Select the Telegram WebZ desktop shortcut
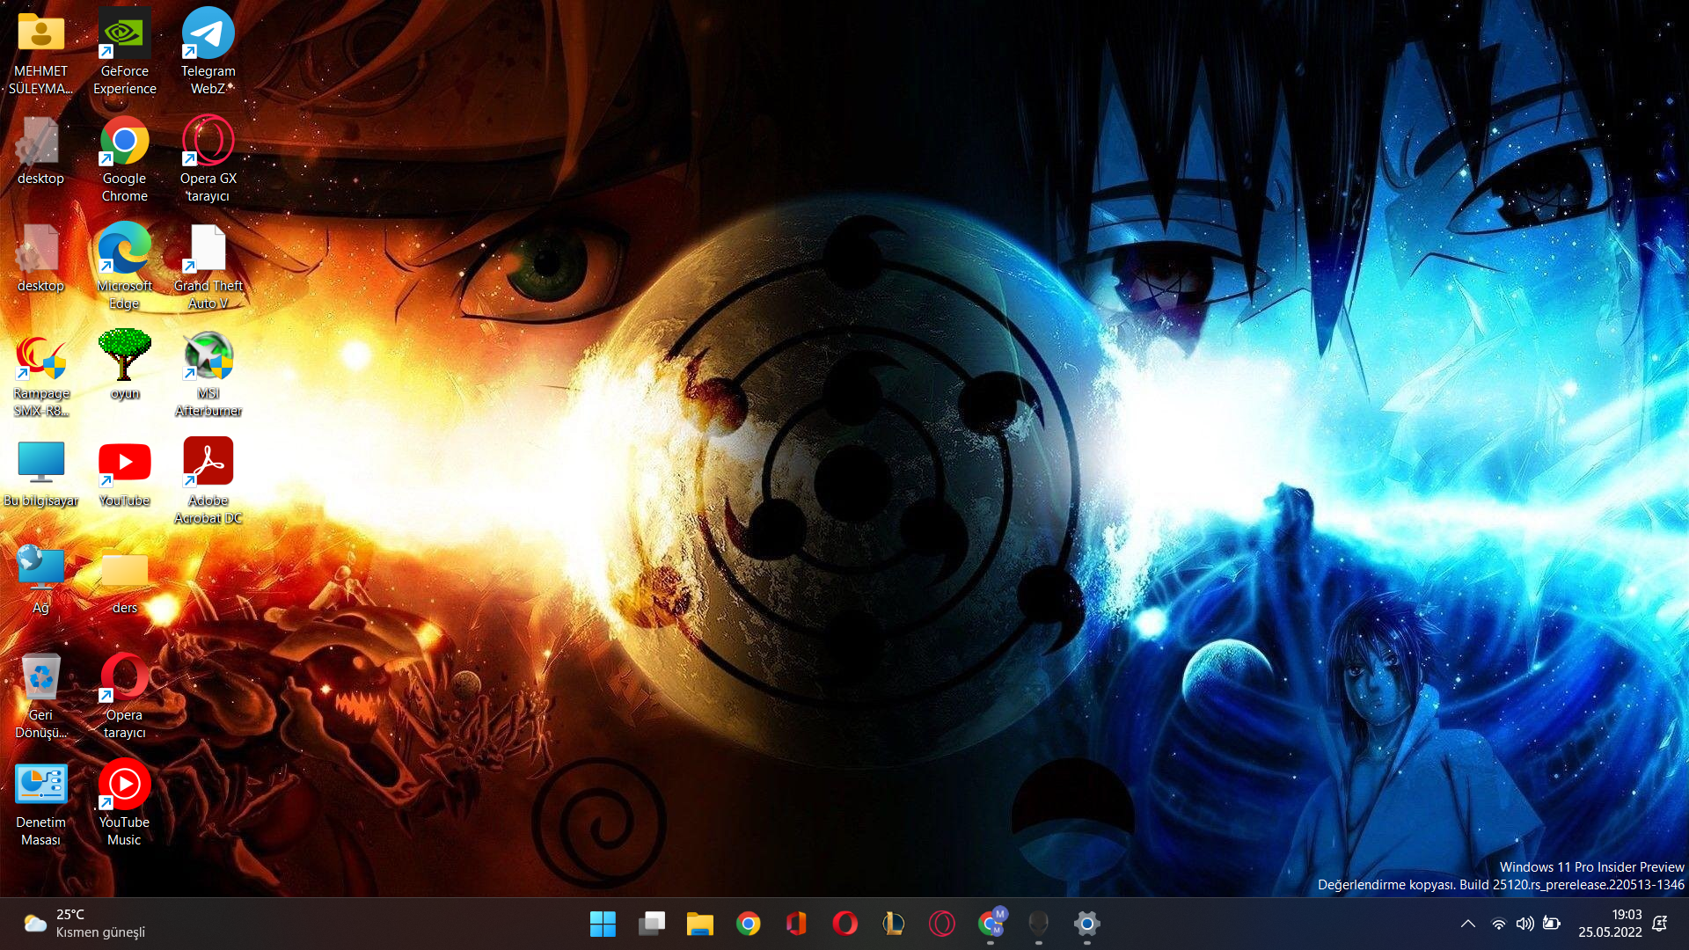The image size is (1689, 950). tap(208, 35)
